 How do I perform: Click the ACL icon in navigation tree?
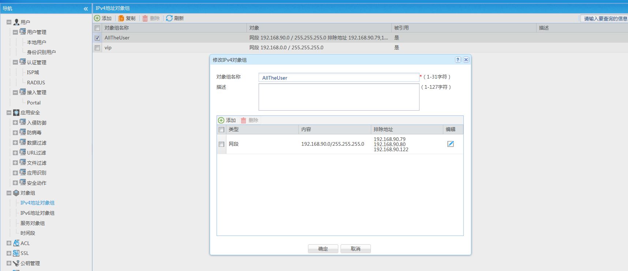tap(16, 243)
